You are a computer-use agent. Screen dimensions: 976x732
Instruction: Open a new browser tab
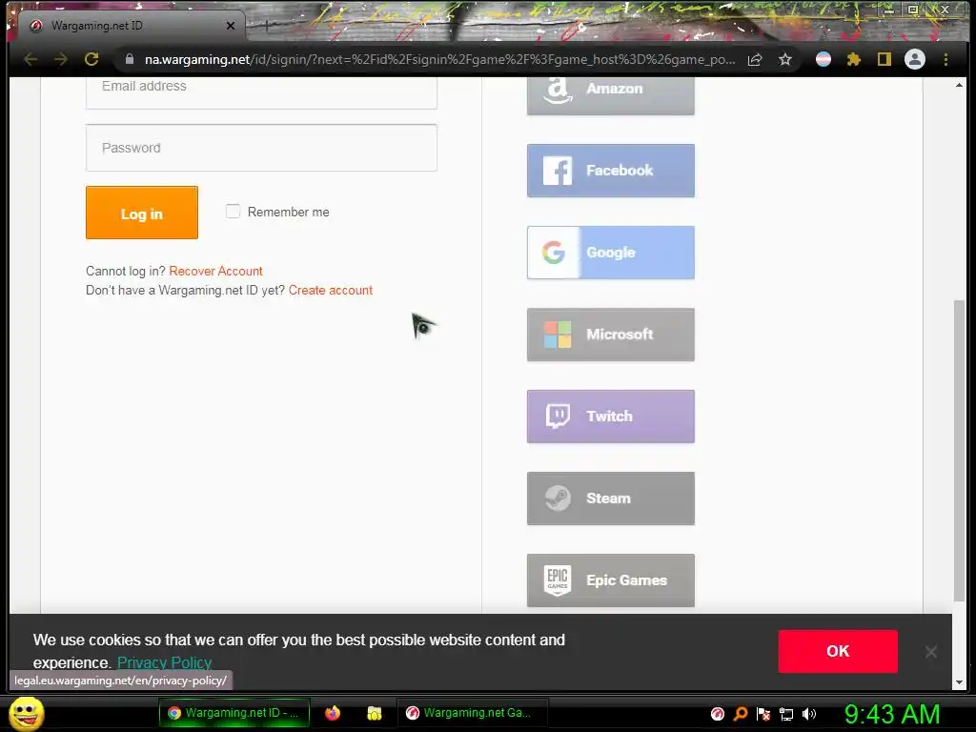[x=267, y=26]
